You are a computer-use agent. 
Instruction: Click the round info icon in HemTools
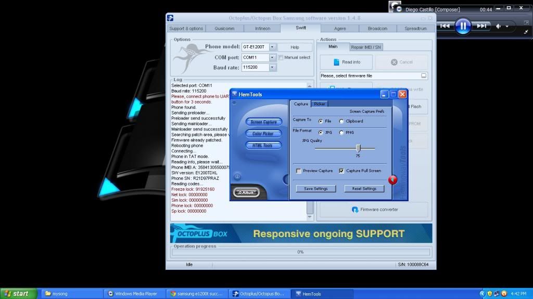tap(237, 176)
